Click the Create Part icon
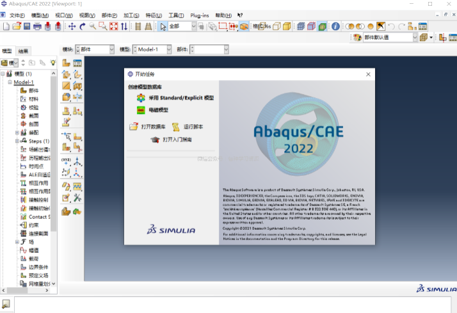Screen dimensions: 457x313 66,63
